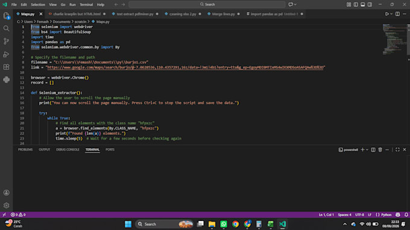Open the Go menu

[63, 4]
